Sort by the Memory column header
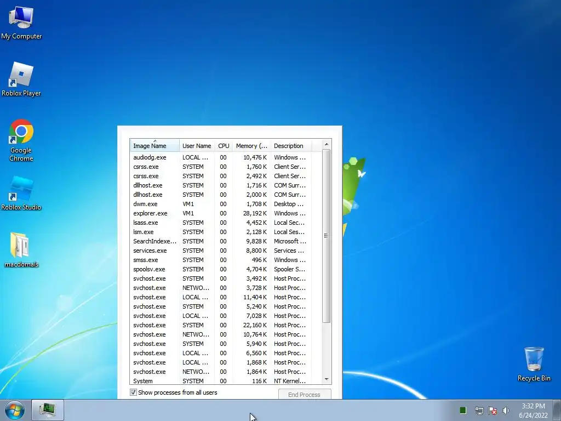The image size is (561, 421). [x=251, y=145]
